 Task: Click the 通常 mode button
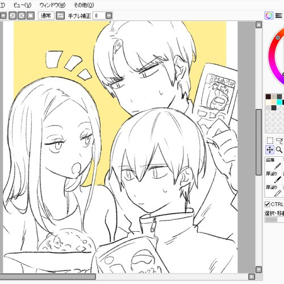pos(46,16)
